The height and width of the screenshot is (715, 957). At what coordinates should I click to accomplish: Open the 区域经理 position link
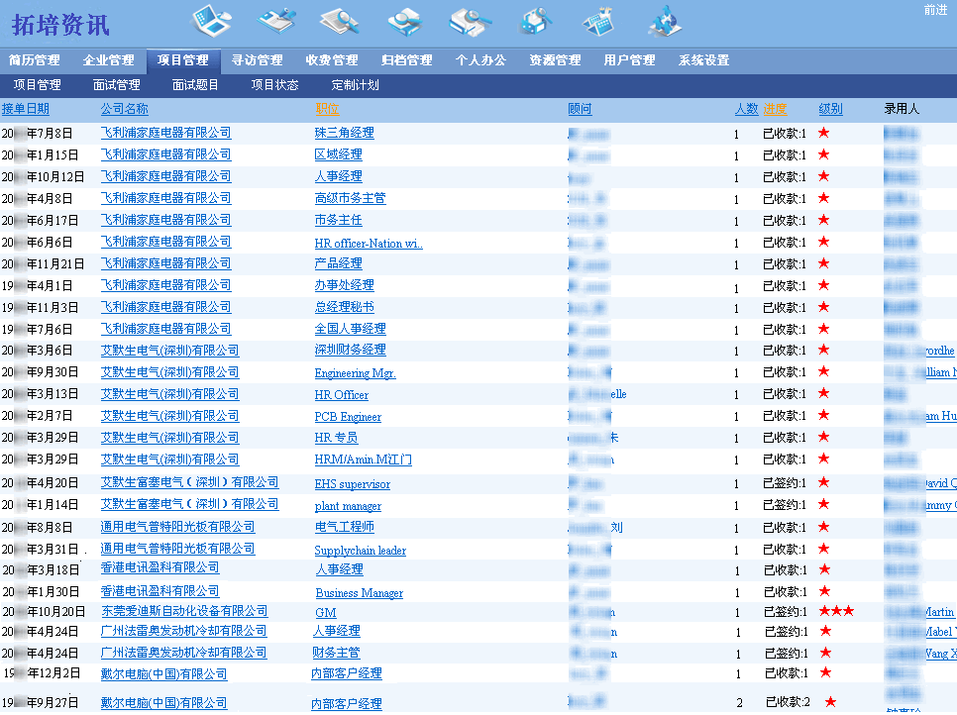coord(338,154)
